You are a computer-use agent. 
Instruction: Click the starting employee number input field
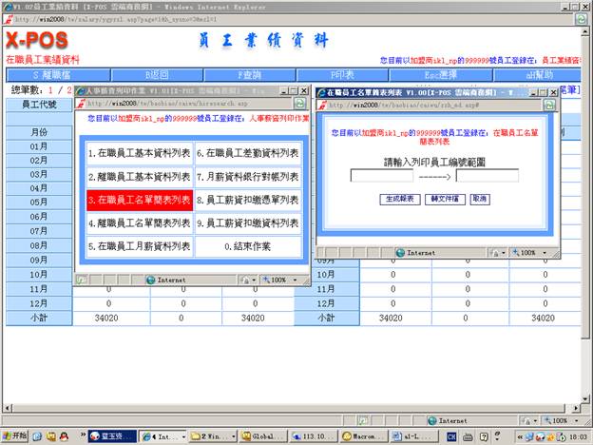381,175
